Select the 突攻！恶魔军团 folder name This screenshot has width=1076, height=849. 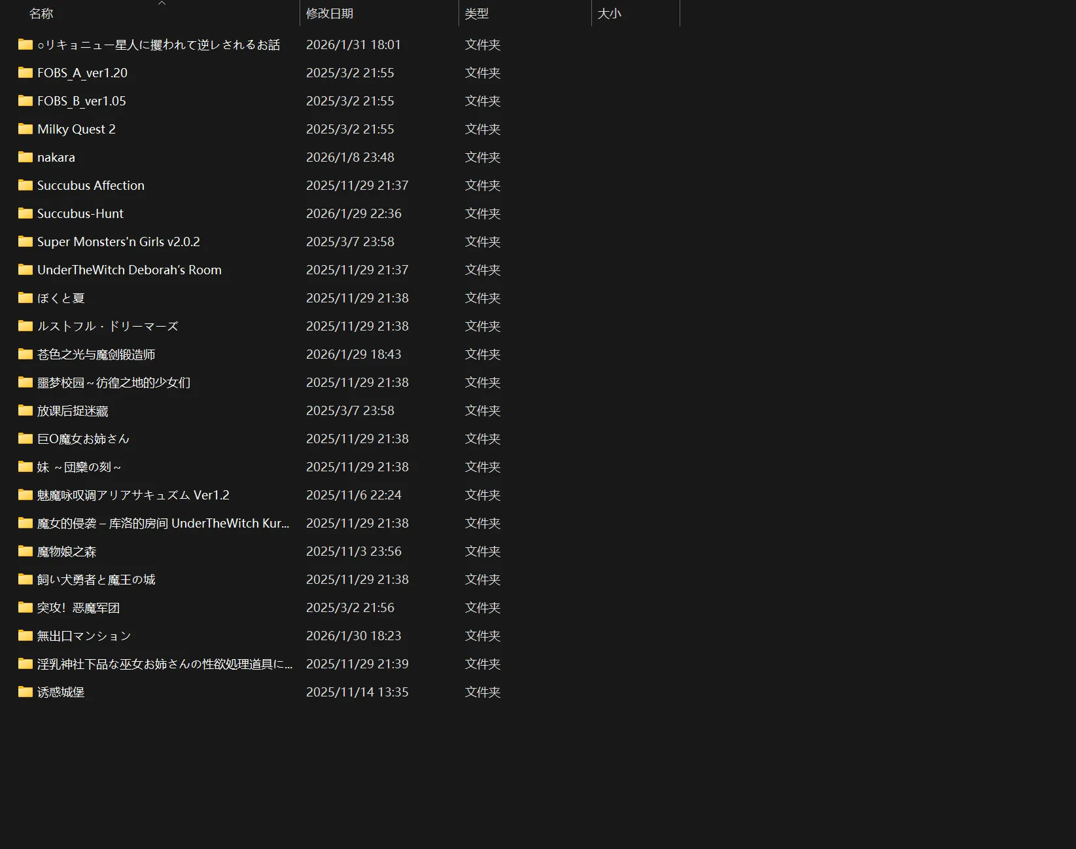78,607
